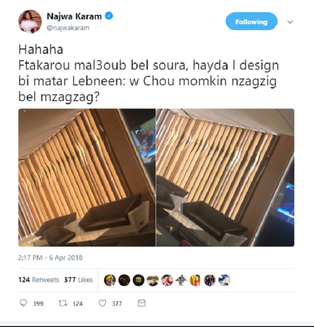Open the @najwakaram handle link
Viewport: 314px width, 327px height.
[68, 28]
